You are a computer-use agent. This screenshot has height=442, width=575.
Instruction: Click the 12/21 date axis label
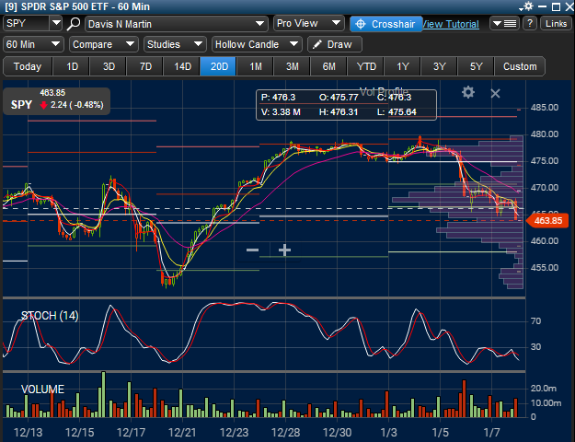point(182,433)
